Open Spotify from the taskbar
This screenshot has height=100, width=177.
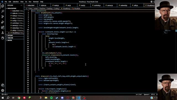pyautogui.click(x=51, y=98)
